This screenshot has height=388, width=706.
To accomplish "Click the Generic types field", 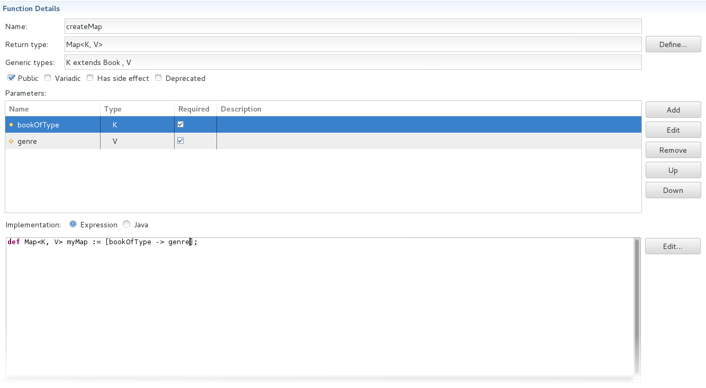I will coord(353,62).
